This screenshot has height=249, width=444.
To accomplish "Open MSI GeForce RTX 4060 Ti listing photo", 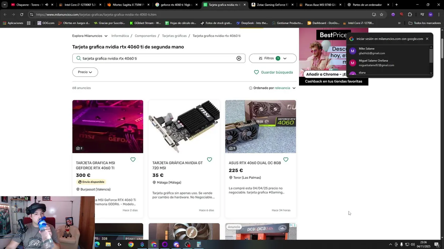I will click(x=108, y=127).
